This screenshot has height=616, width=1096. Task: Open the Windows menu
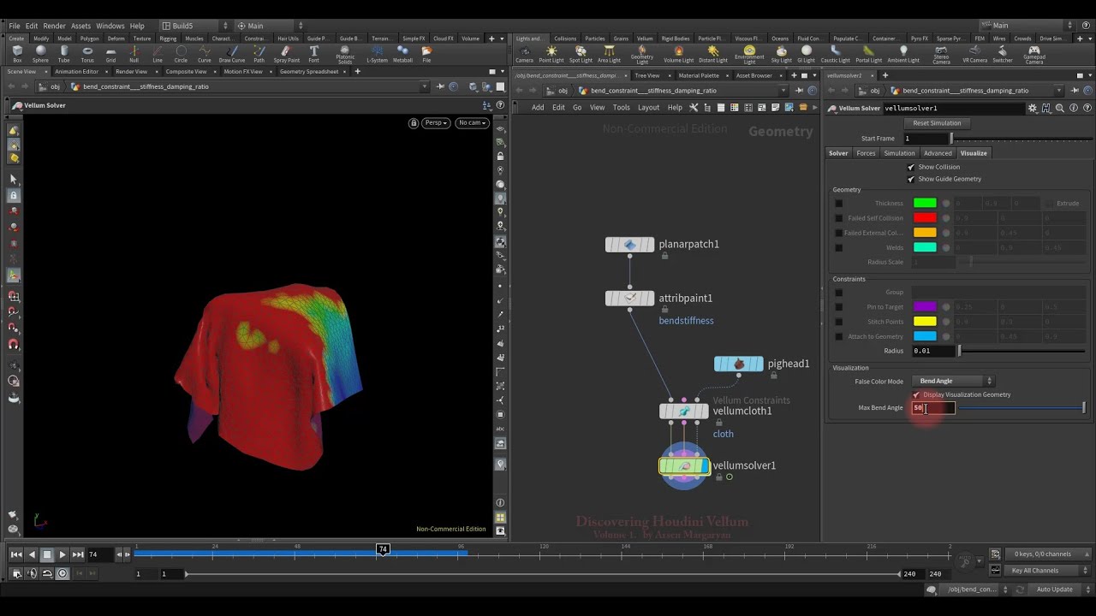110,26
